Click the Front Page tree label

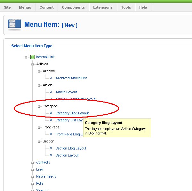point(51,127)
